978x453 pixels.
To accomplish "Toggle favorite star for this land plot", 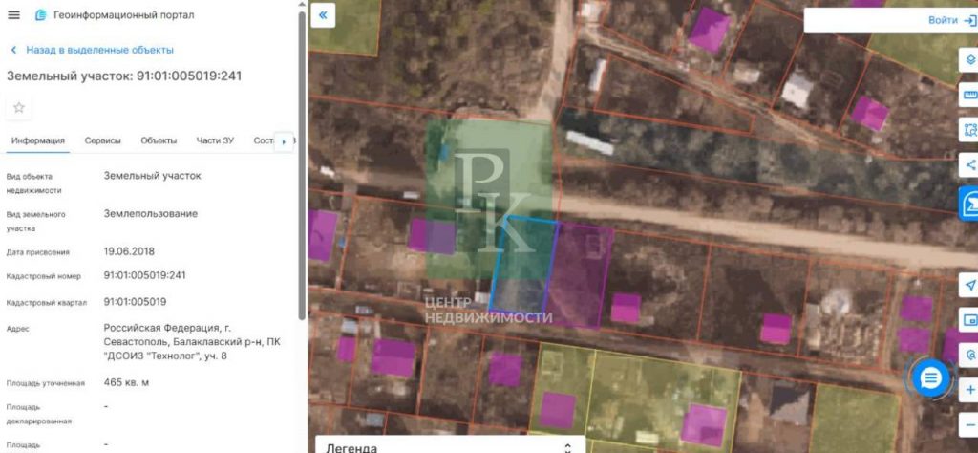I will [18, 108].
